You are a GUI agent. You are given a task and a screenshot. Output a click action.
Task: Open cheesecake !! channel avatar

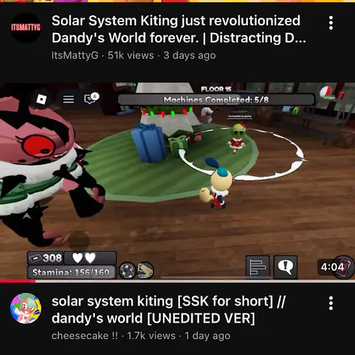coord(25,308)
